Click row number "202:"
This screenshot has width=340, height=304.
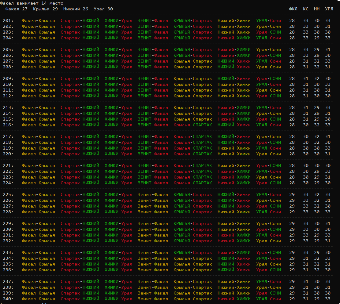click(x=8, y=26)
